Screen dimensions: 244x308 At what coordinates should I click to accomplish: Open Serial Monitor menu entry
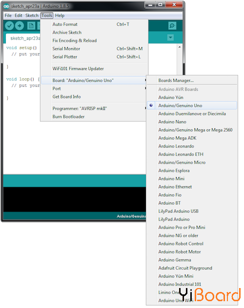pos(94,49)
